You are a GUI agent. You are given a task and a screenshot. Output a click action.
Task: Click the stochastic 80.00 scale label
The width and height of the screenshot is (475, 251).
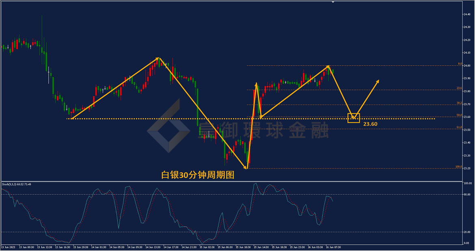(467, 195)
